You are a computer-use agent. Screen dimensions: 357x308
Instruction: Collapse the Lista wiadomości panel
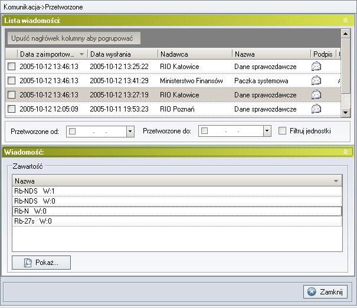345,20
